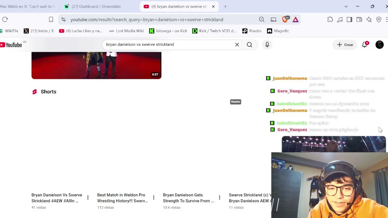Image resolution: width=388 pixels, height=218 pixels.
Task: Minimize the browser window
Action: click(357, 6)
